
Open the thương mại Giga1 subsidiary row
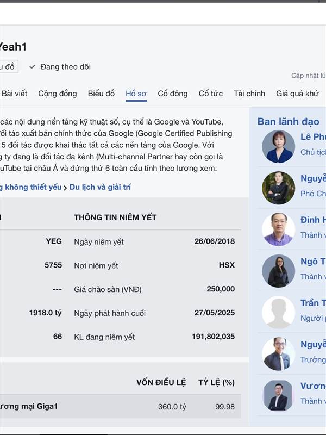[120, 407]
